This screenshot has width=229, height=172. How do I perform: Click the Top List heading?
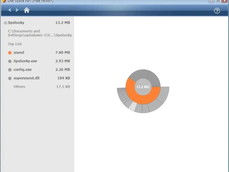[15, 44]
